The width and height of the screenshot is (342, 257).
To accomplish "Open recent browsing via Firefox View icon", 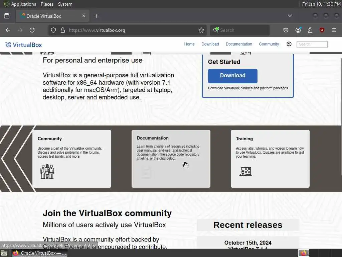I will (x=7, y=16).
